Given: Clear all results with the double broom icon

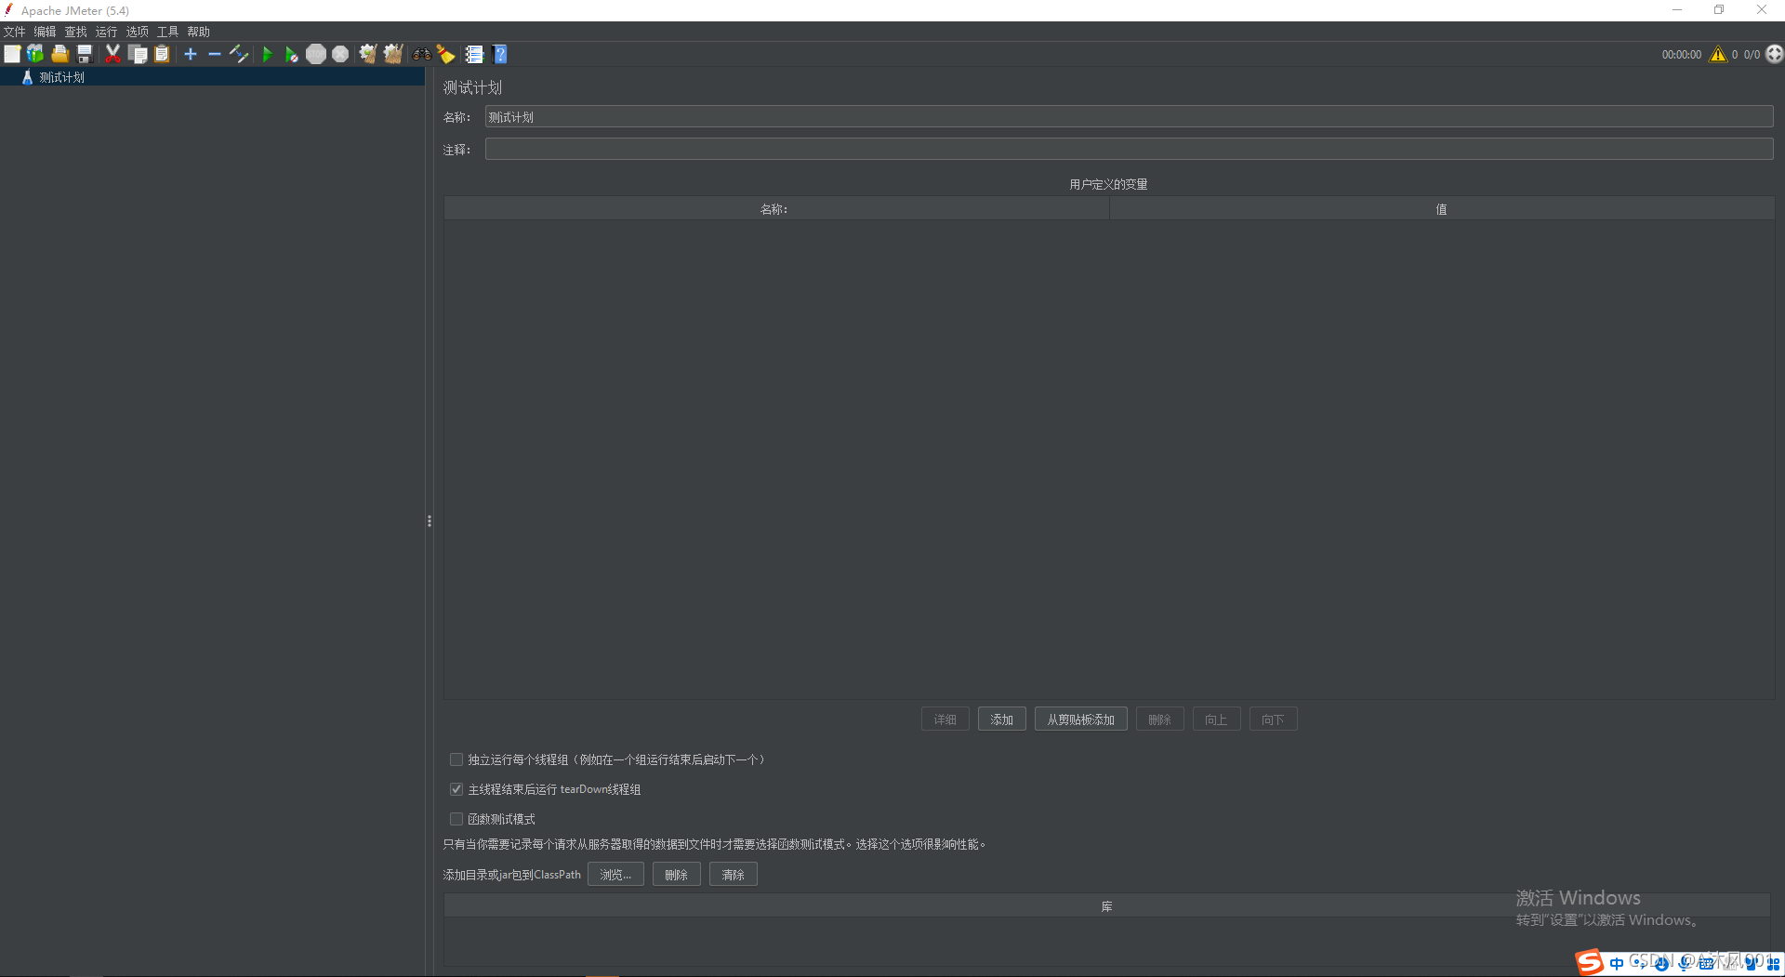Looking at the screenshot, I should (x=393, y=54).
